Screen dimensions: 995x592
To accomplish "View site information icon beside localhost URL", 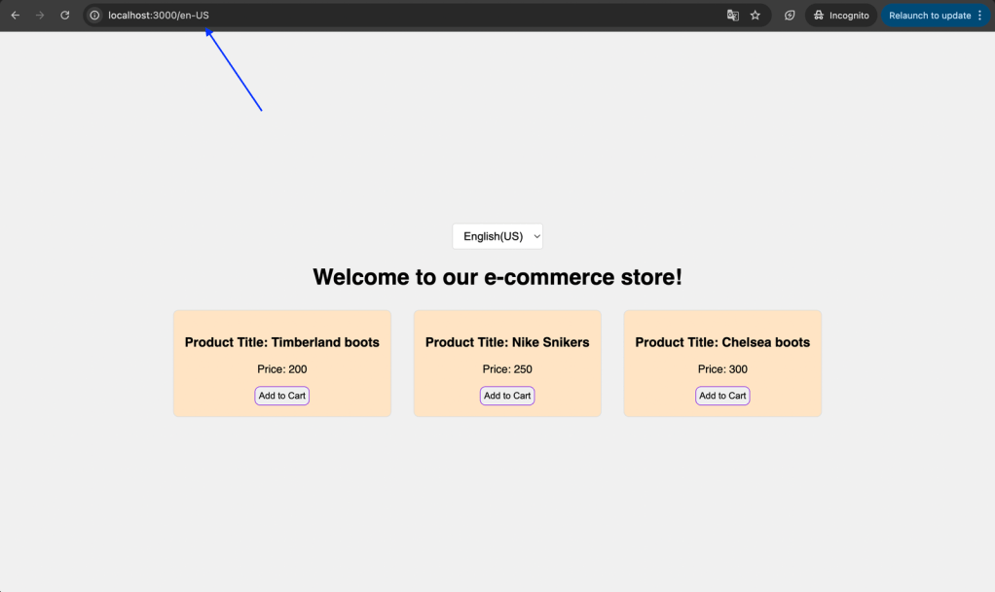I will tap(95, 16).
